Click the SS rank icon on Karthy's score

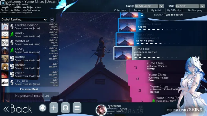tap(12, 59)
